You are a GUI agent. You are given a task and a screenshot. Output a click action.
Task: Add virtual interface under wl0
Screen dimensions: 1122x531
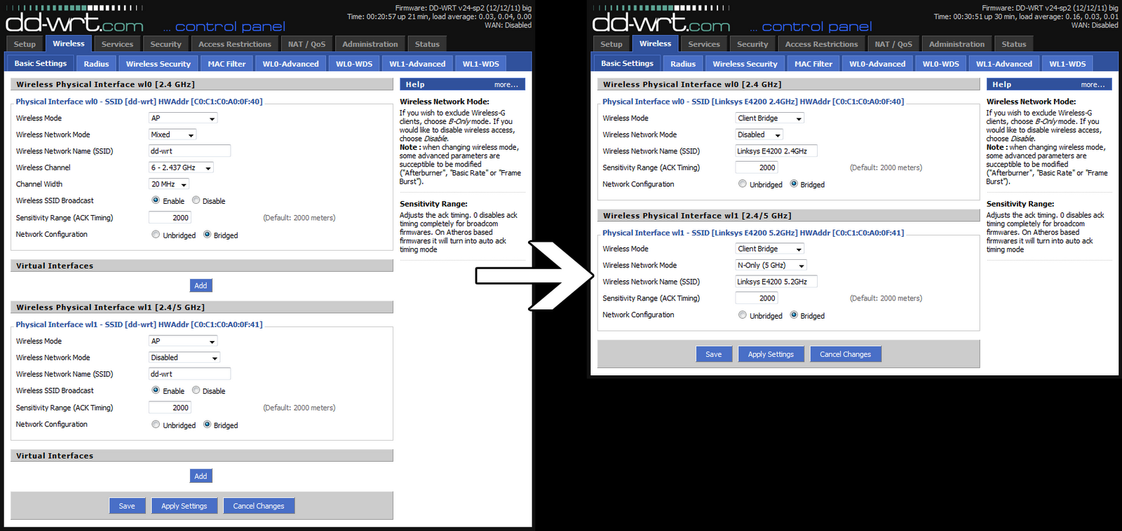(x=201, y=285)
